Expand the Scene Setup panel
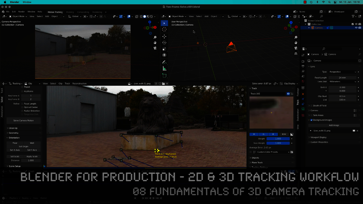363x204 pixels. [14, 166]
